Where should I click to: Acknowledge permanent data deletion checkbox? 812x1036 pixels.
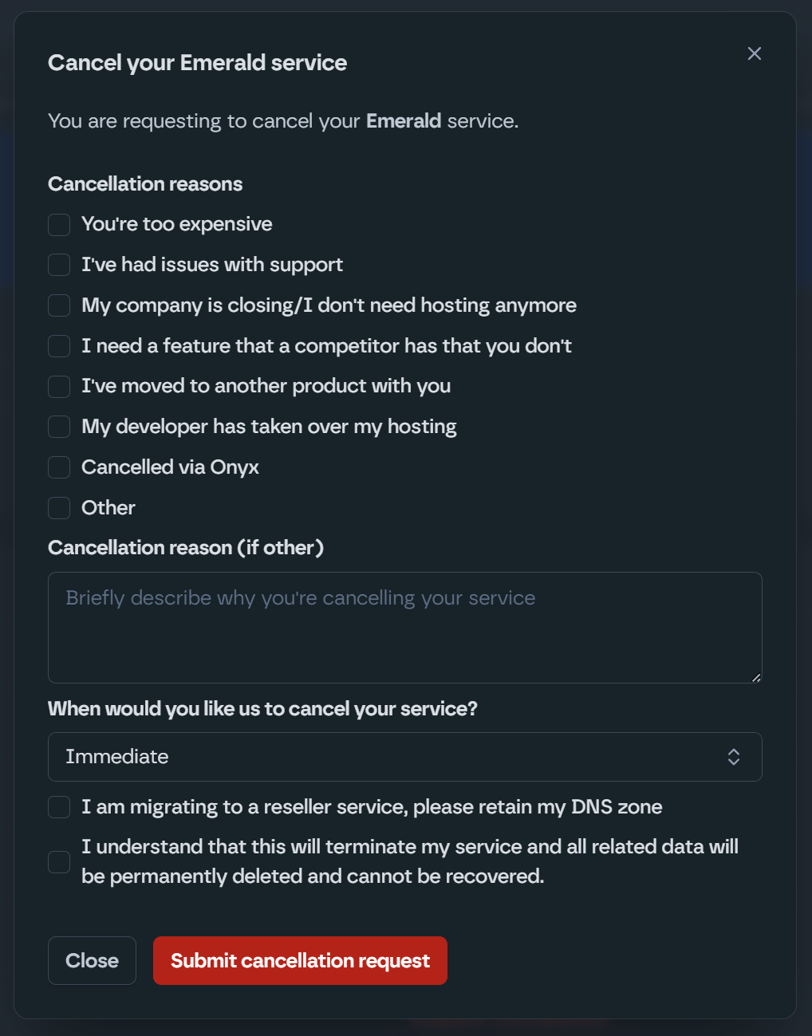point(59,861)
